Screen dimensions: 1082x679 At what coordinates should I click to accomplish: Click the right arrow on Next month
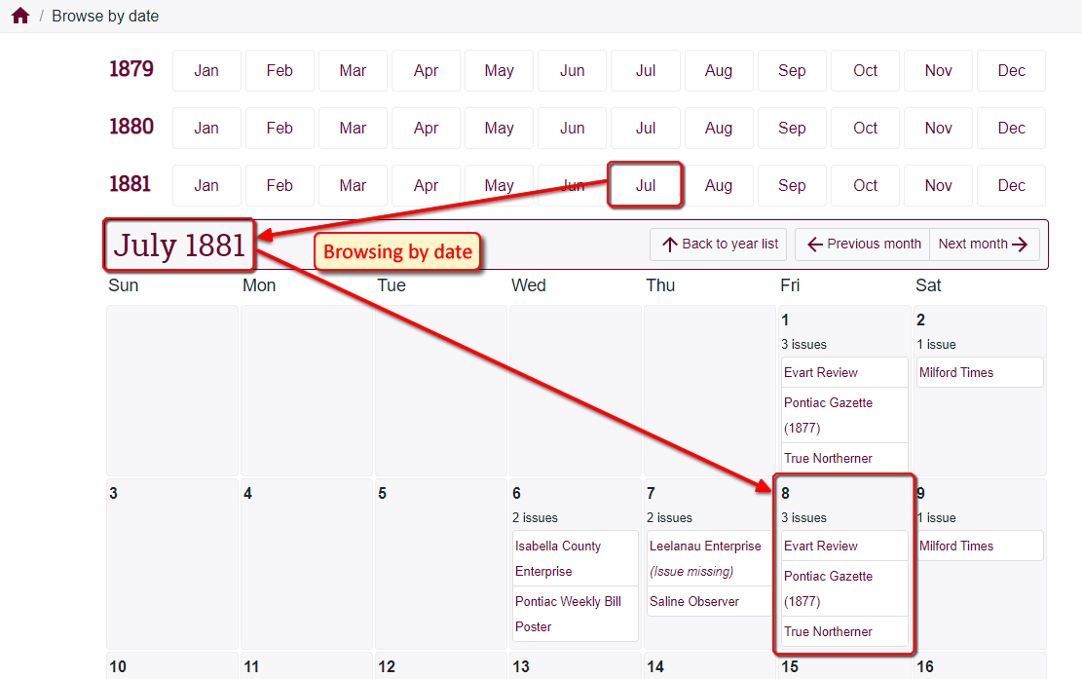pos(1020,244)
